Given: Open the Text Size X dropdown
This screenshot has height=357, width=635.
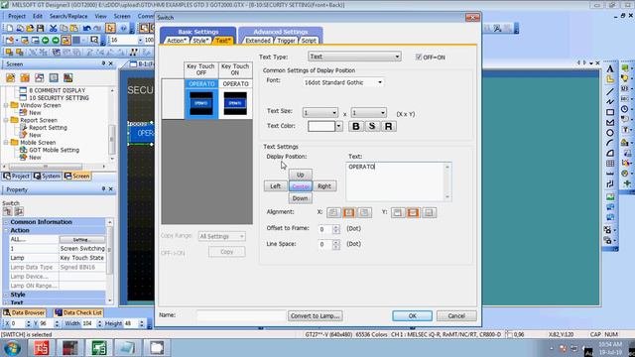Looking at the screenshot, I should 319,112.
